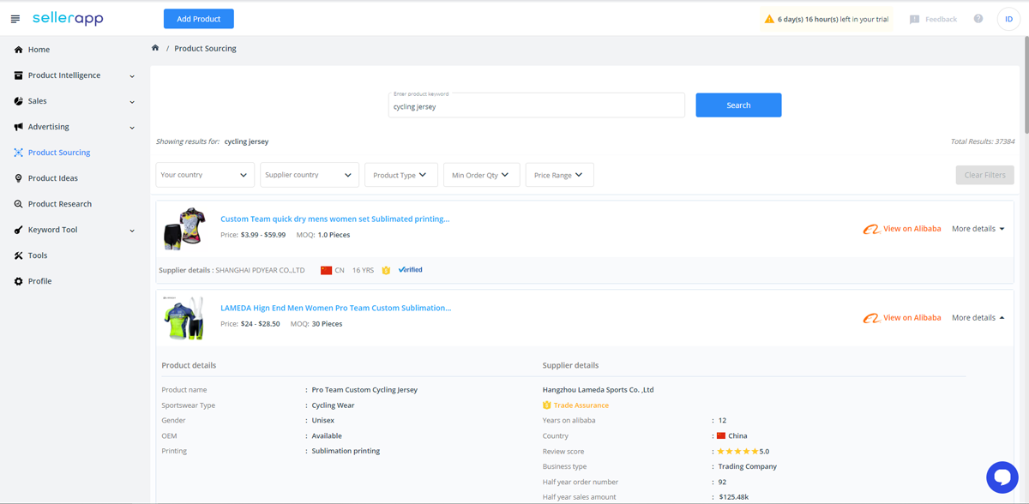Click the Feedback speech bubble icon
Screen dimensions: 1029x504
pos(915,19)
